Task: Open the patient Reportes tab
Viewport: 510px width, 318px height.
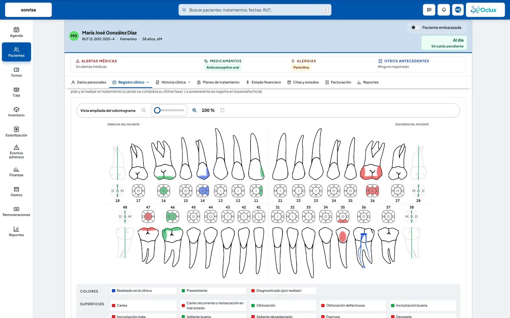Action: [x=368, y=82]
